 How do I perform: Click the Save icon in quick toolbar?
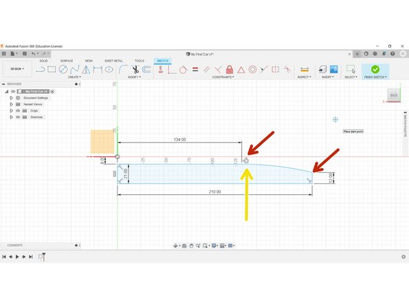24,53
